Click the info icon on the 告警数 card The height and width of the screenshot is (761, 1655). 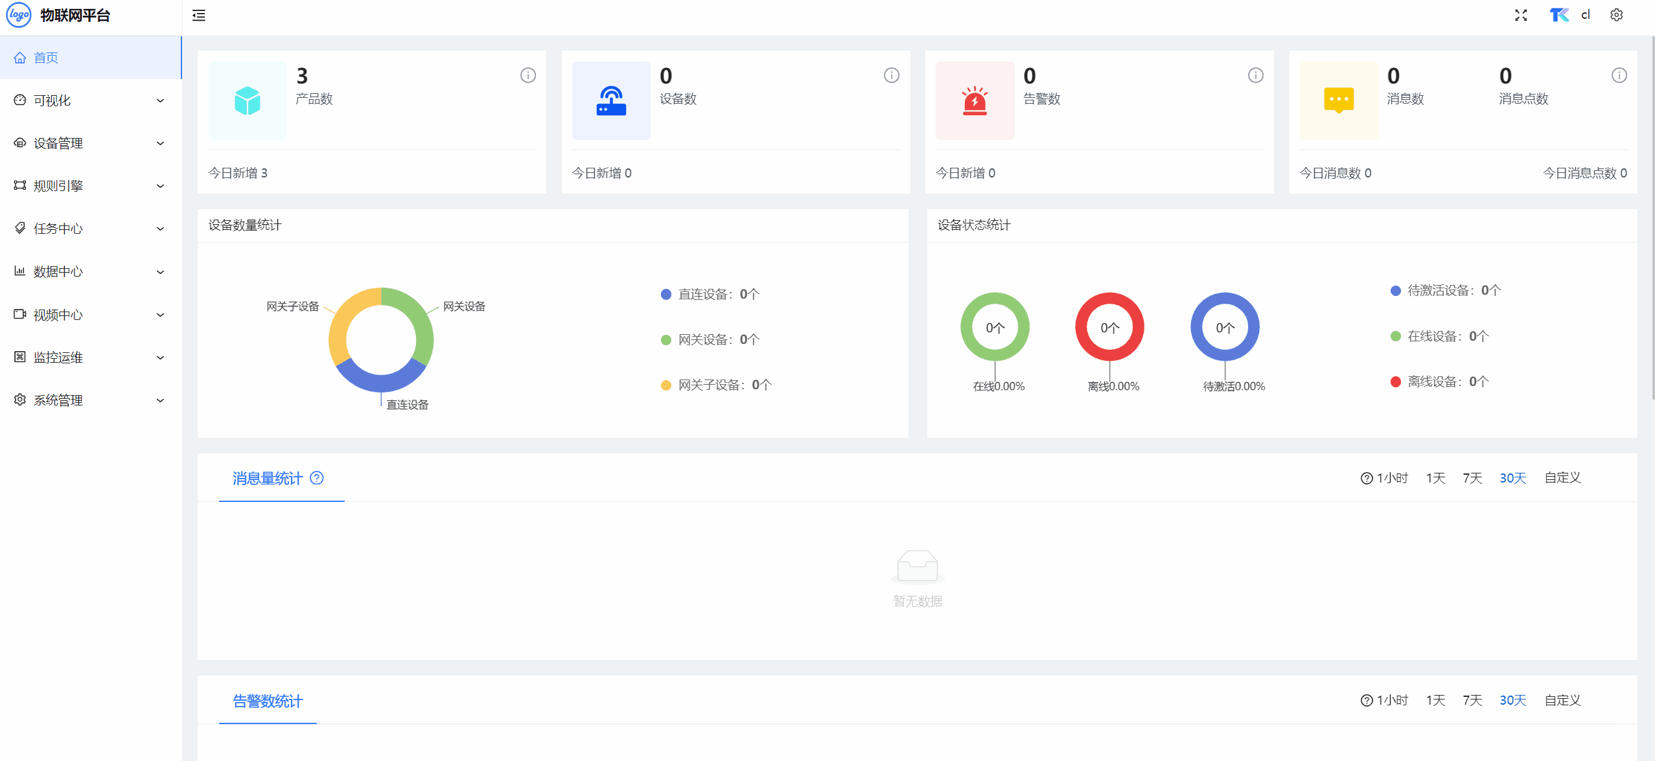coord(1255,76)
